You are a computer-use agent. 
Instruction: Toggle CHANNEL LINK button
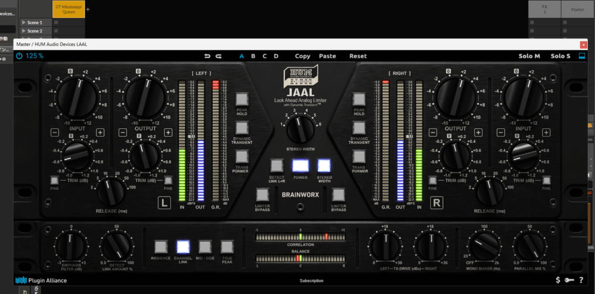(183, 247)
